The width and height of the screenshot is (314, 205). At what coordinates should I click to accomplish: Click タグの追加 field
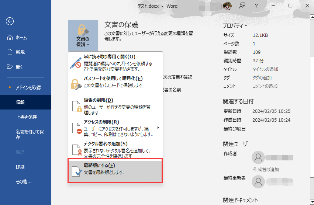(x=262, y=78)
